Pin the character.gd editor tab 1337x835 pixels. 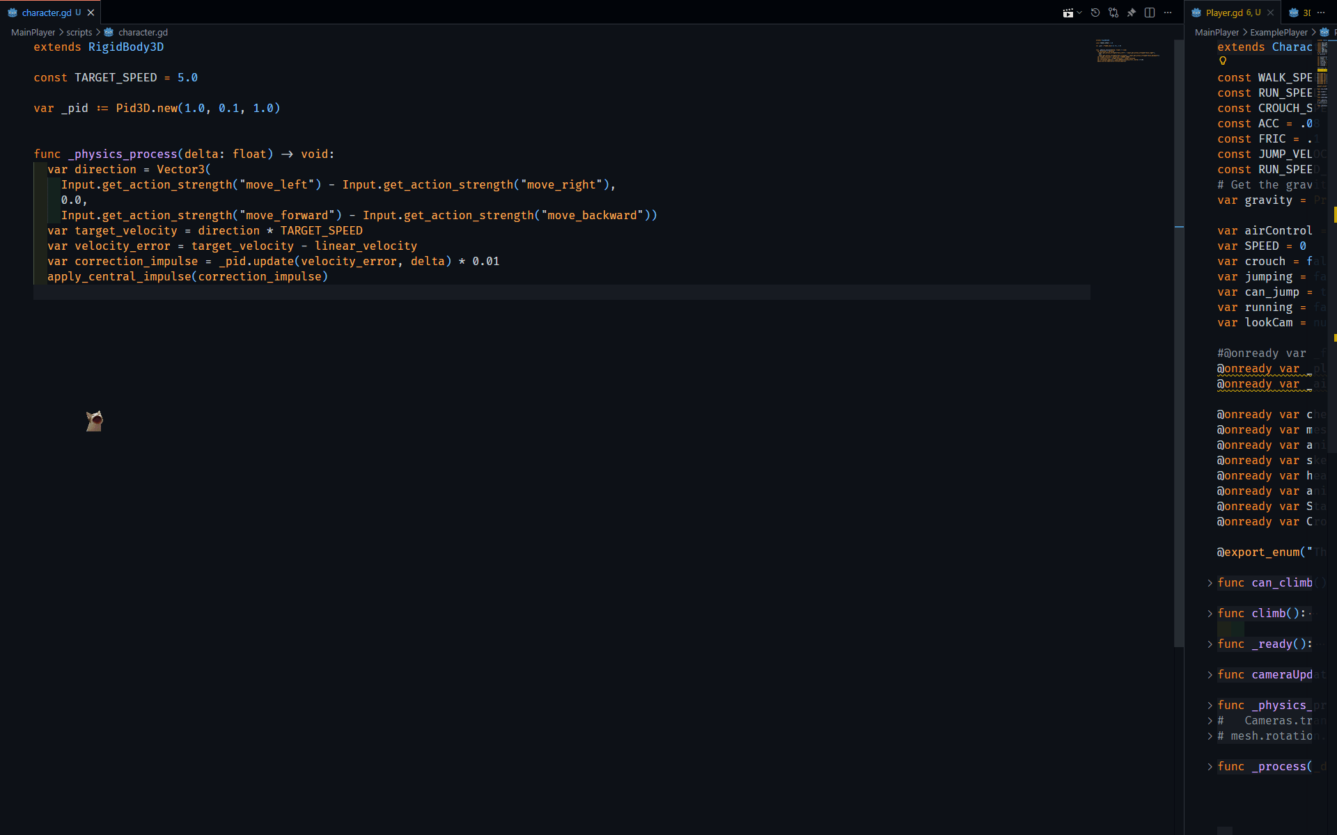click(1132, 13)
